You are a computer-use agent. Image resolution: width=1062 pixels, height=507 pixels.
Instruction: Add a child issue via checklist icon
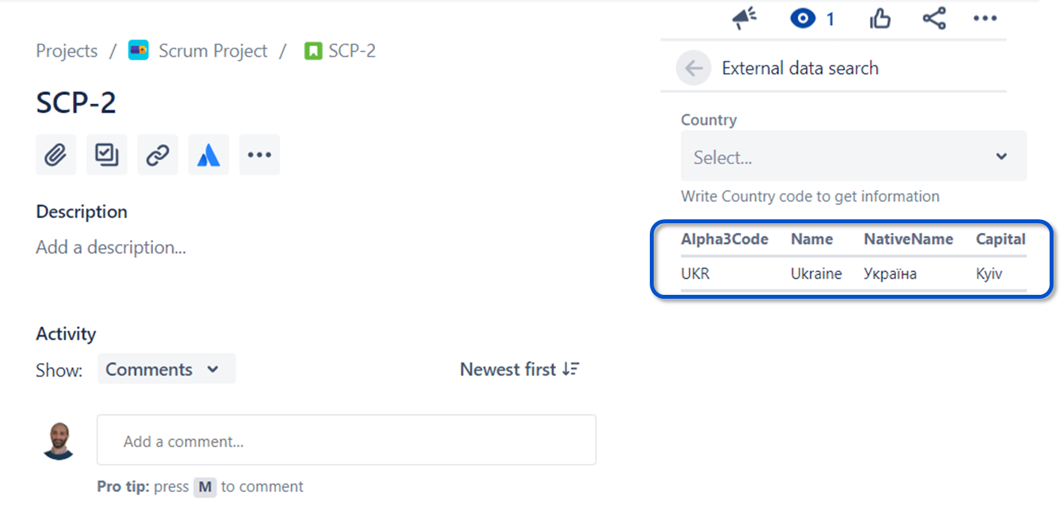point(107,155)
